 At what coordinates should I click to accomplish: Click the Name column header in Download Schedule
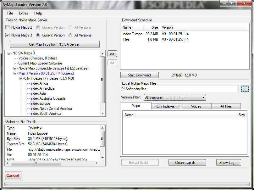132,27
